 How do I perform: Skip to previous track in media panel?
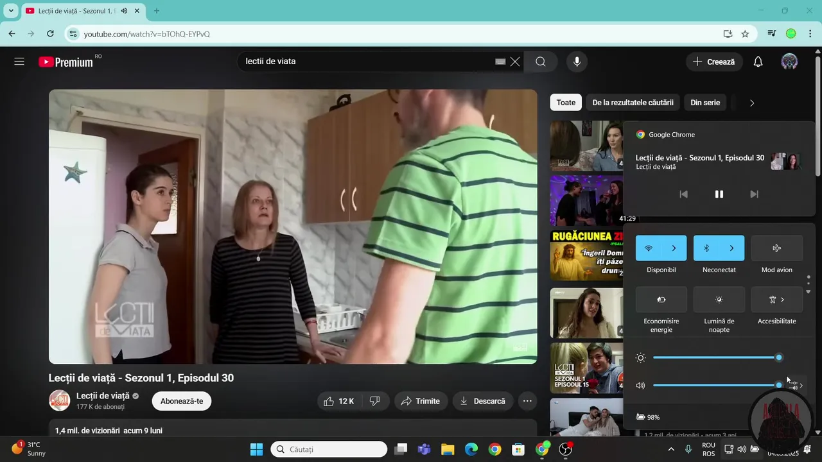(x=683, y=194)
